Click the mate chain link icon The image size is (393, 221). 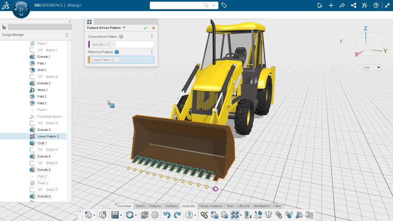tap(204, 215)
